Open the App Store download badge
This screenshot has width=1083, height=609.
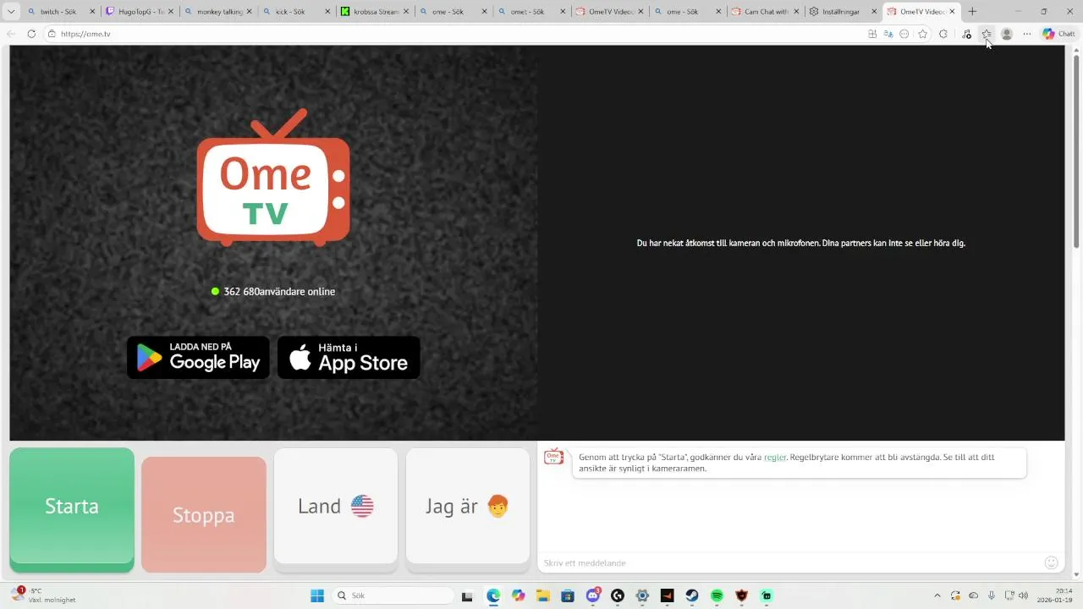pos(349,358)
